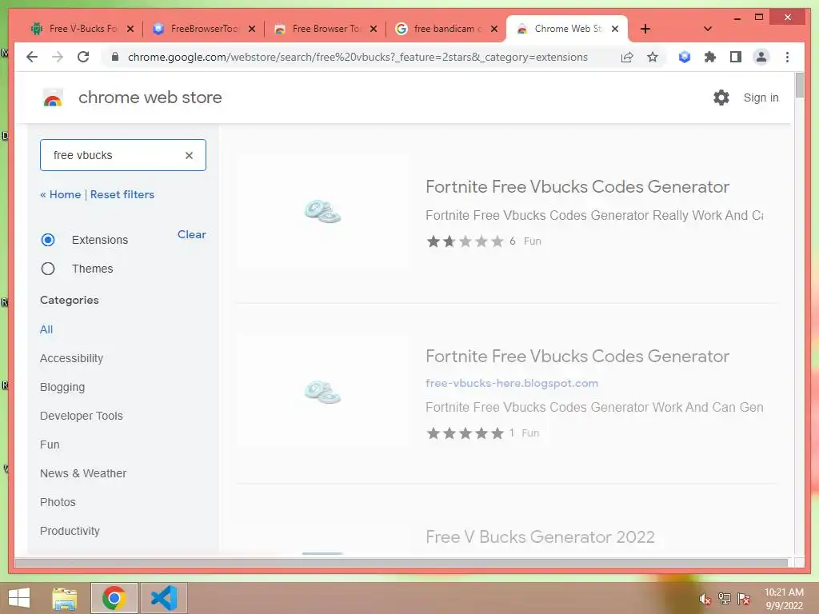Click the Chrome taskbar icon
Image resolution: width=819 pixels, height=614 pixels.
(114, 598)
